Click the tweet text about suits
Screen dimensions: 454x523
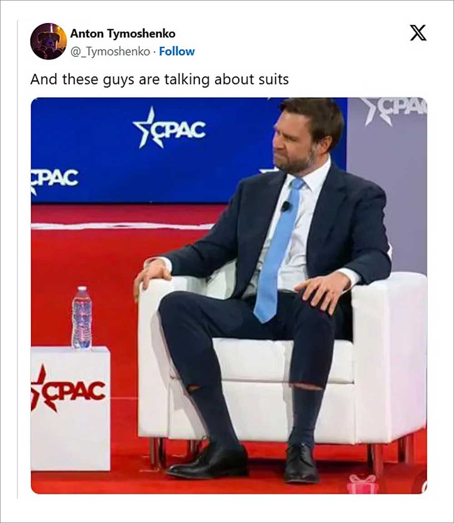tap(159, 80)
